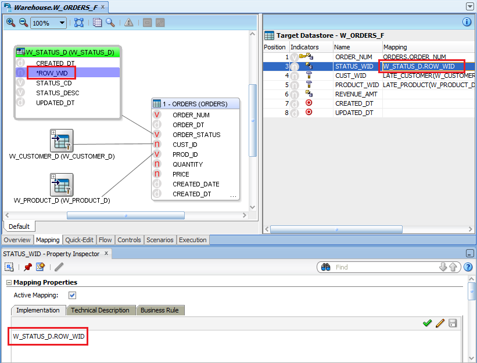
Task: Open the zoom level 100% dropdown
Action: pos(62,22)
